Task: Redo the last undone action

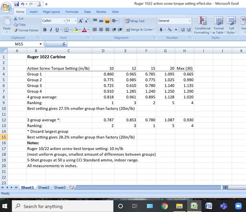Action: [31, 4]
